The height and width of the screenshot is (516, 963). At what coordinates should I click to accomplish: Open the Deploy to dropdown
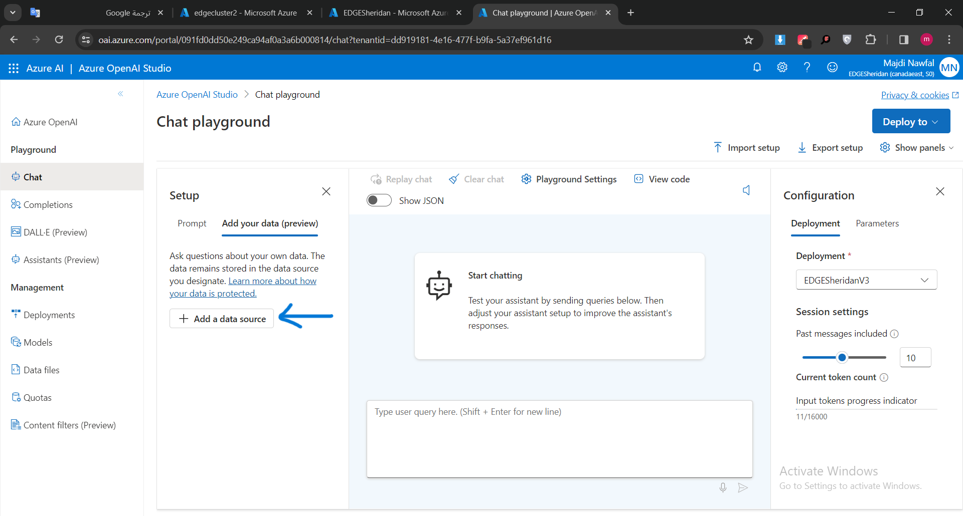click(x=911, y=121)
